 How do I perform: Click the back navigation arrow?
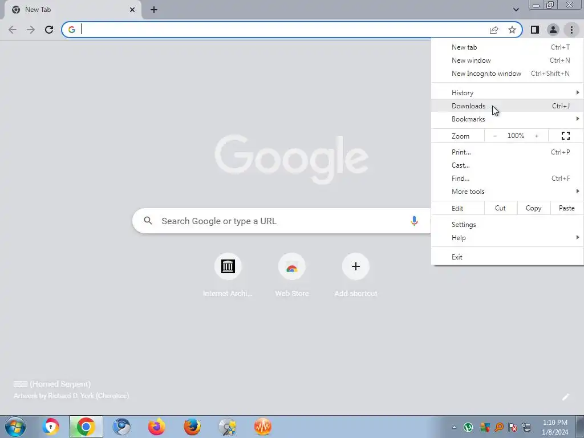coord(13,30)
